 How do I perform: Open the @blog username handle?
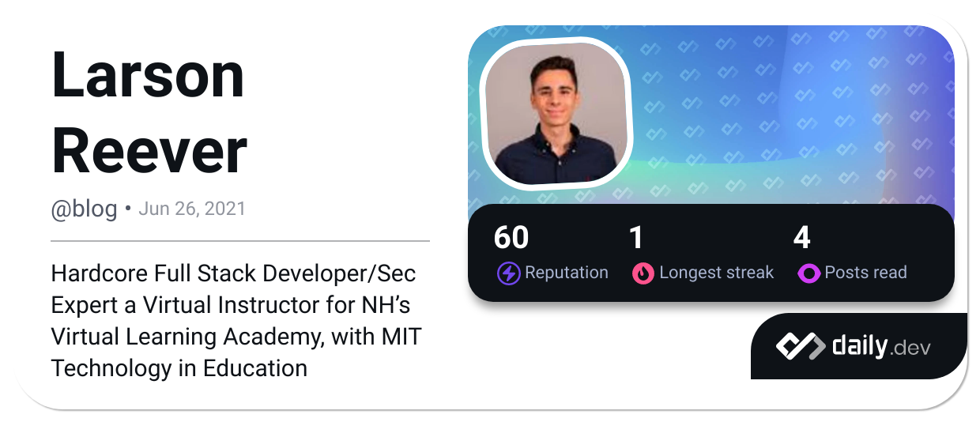(x=84, y=209)
